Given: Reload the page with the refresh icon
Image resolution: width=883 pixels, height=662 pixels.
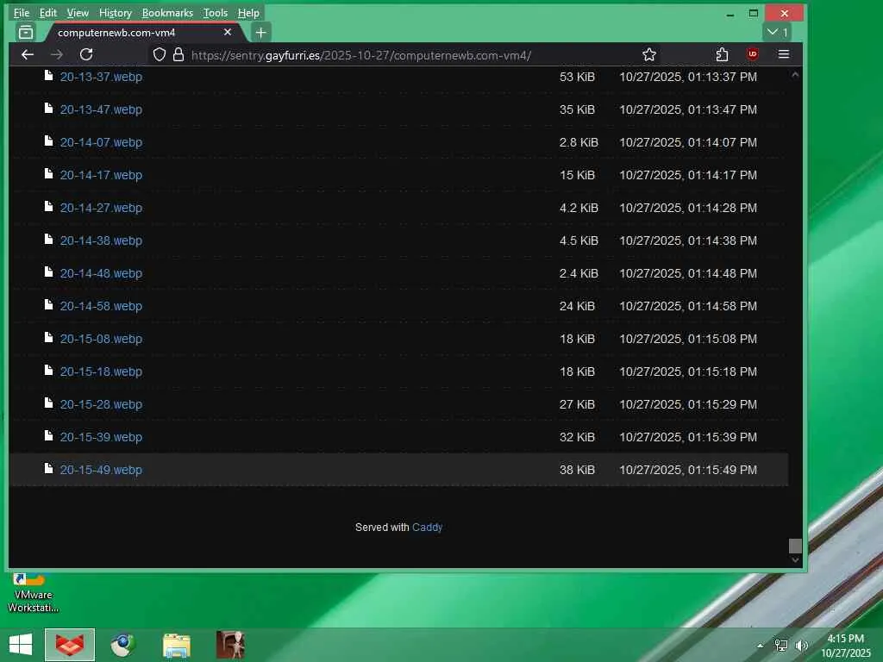Looking at the screenshot, I should pos(86,54).
